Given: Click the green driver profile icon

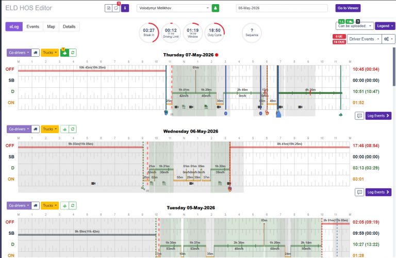Looking at the screenshot, I should click(x=216, y=8).
